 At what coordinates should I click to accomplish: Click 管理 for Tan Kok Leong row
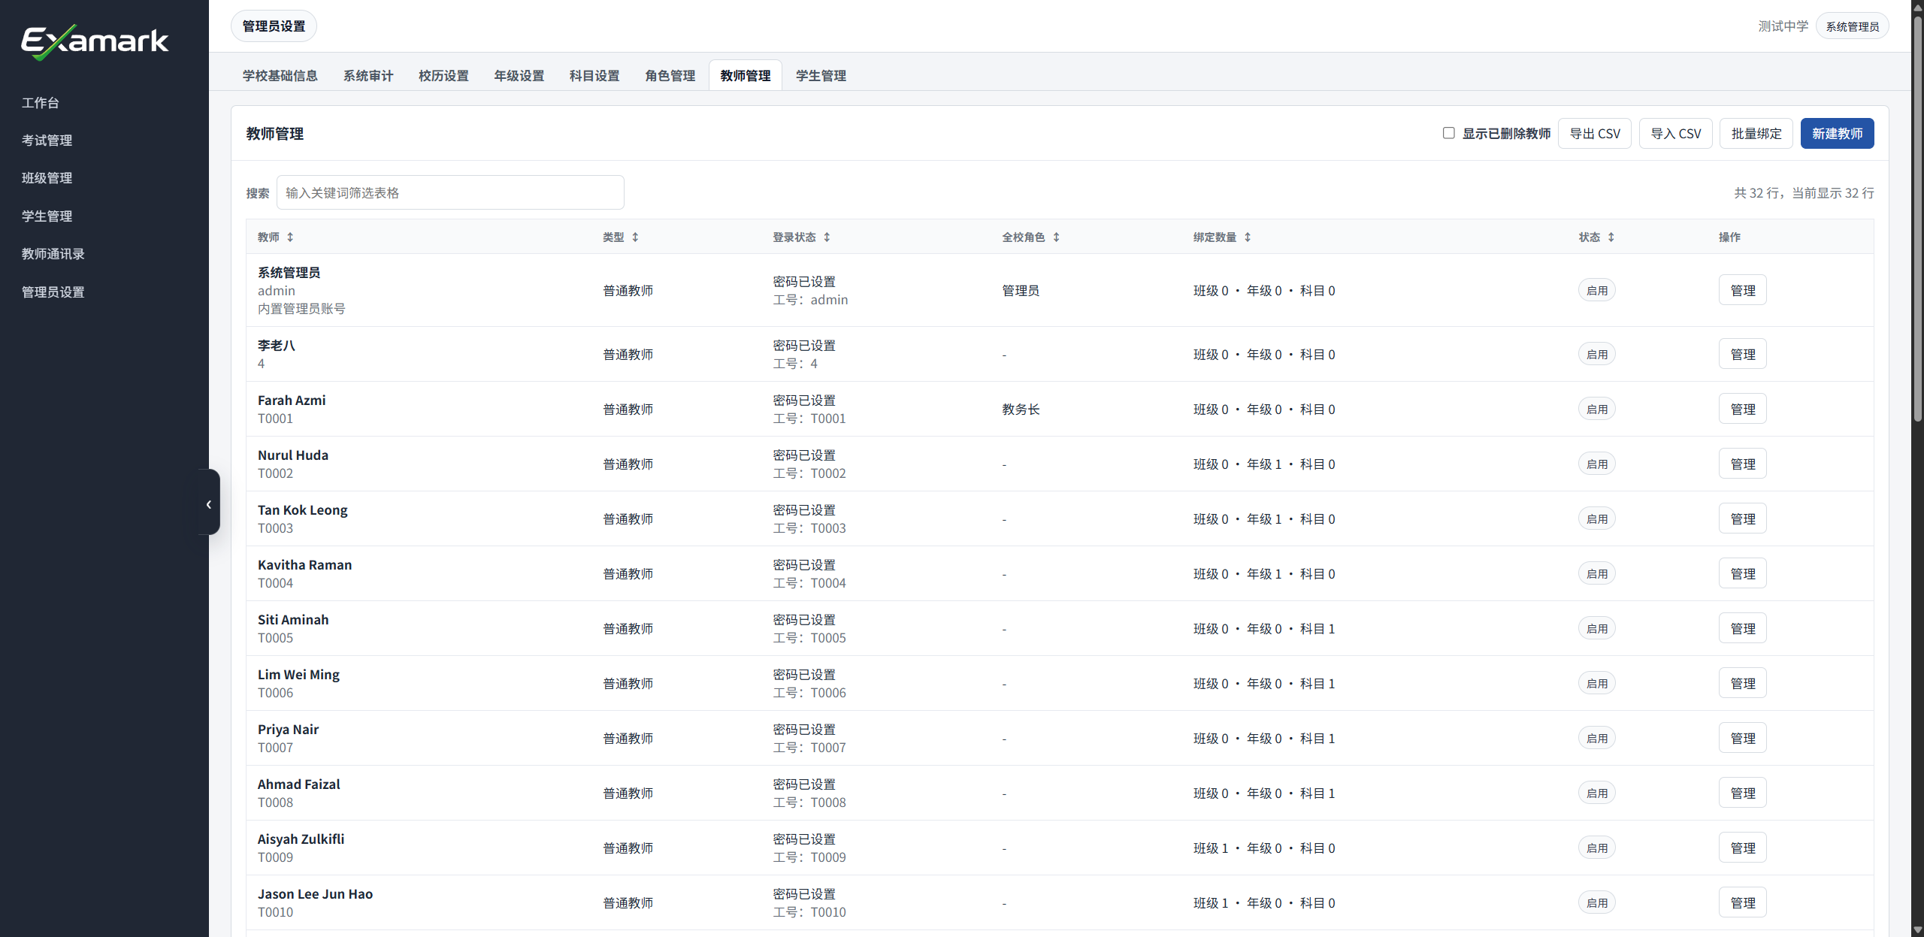1743,519
